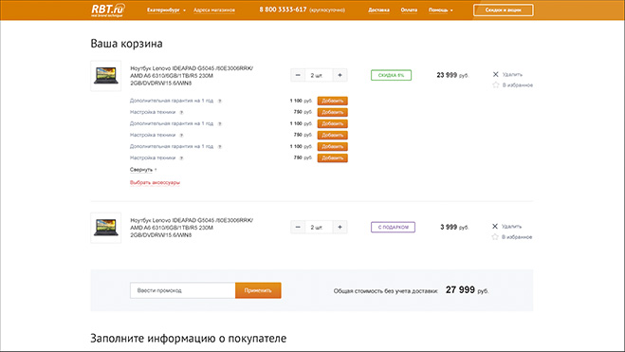Viewport: 625px width, 352px height.
Task: Decrease quantity of the 23 999 руб. item
Action: pyautogui.click(x=298, y=75)
